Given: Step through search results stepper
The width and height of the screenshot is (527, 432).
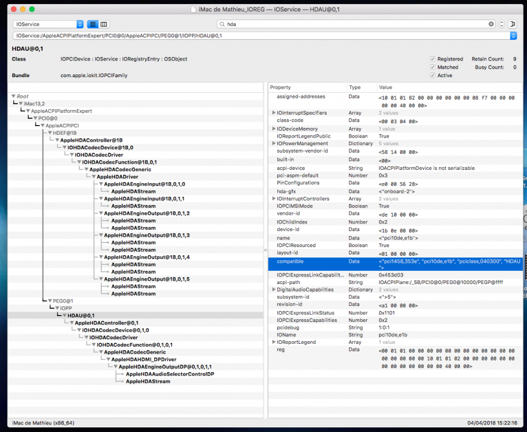Looking at the screenshot, I should (x=502, y=24).
